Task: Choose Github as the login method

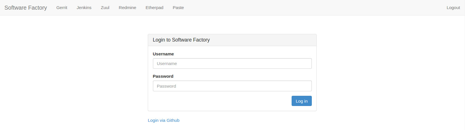Action: (x=163, y=120)
